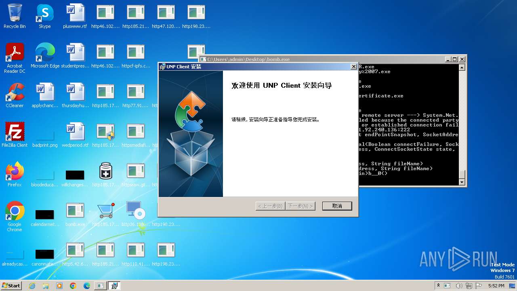Open the httpsraw.git desktop file
517x291 pixels.
click(136, 175)
